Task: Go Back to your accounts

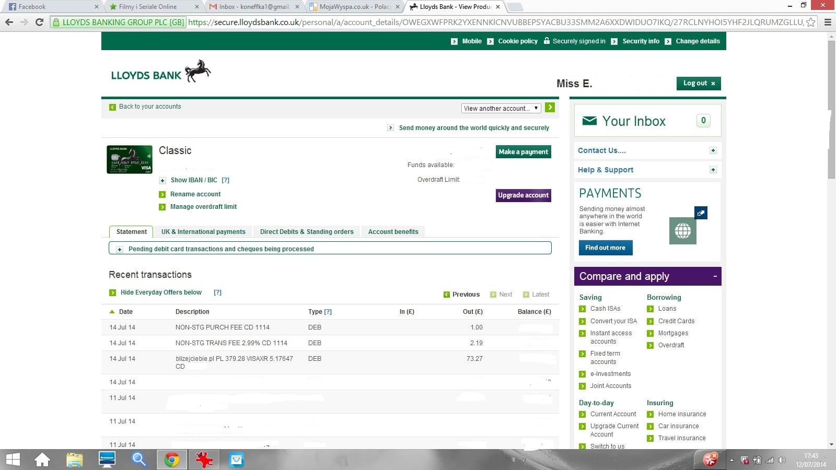Action: click(x=150, y=107)
